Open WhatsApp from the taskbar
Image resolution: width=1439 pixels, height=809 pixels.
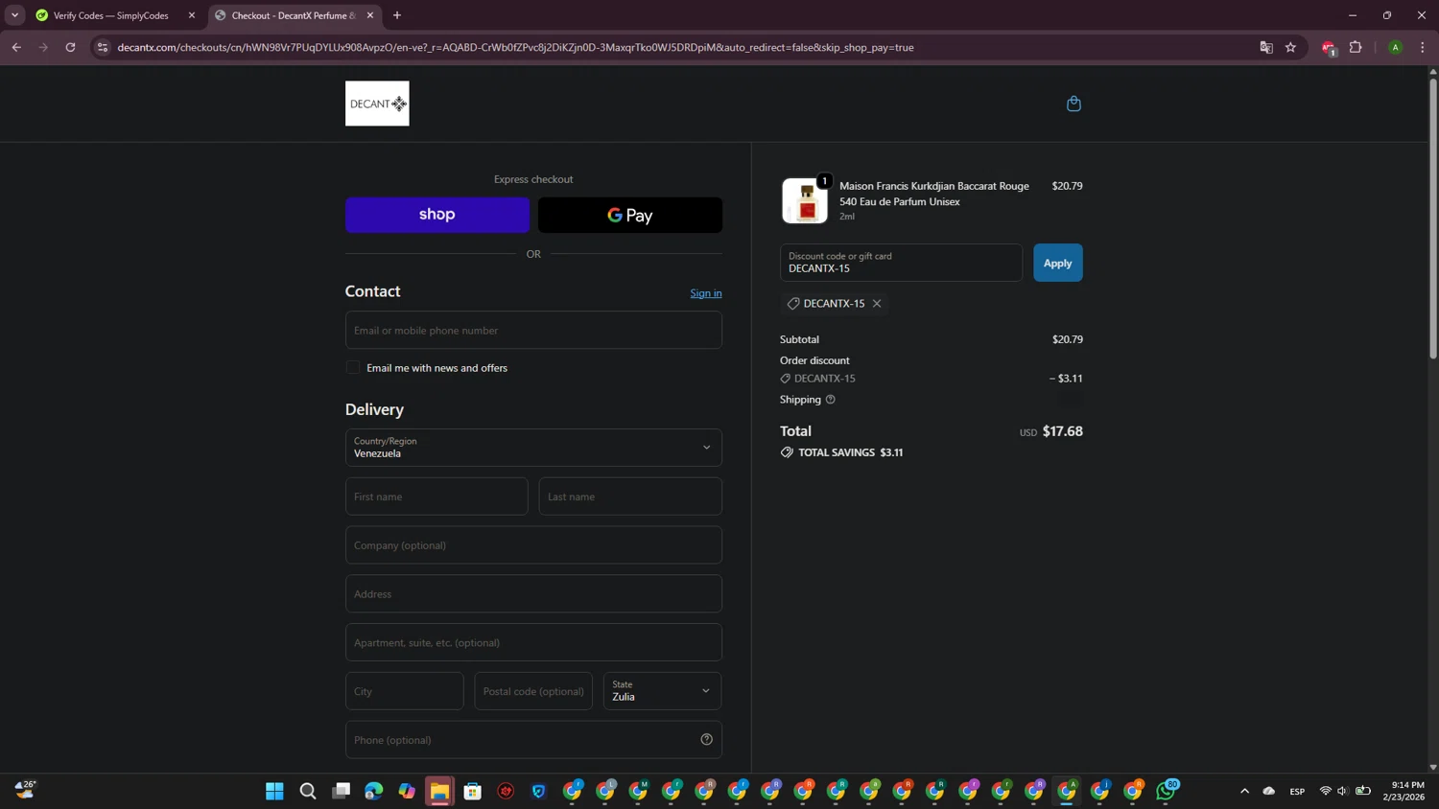tap(1167, 791)
